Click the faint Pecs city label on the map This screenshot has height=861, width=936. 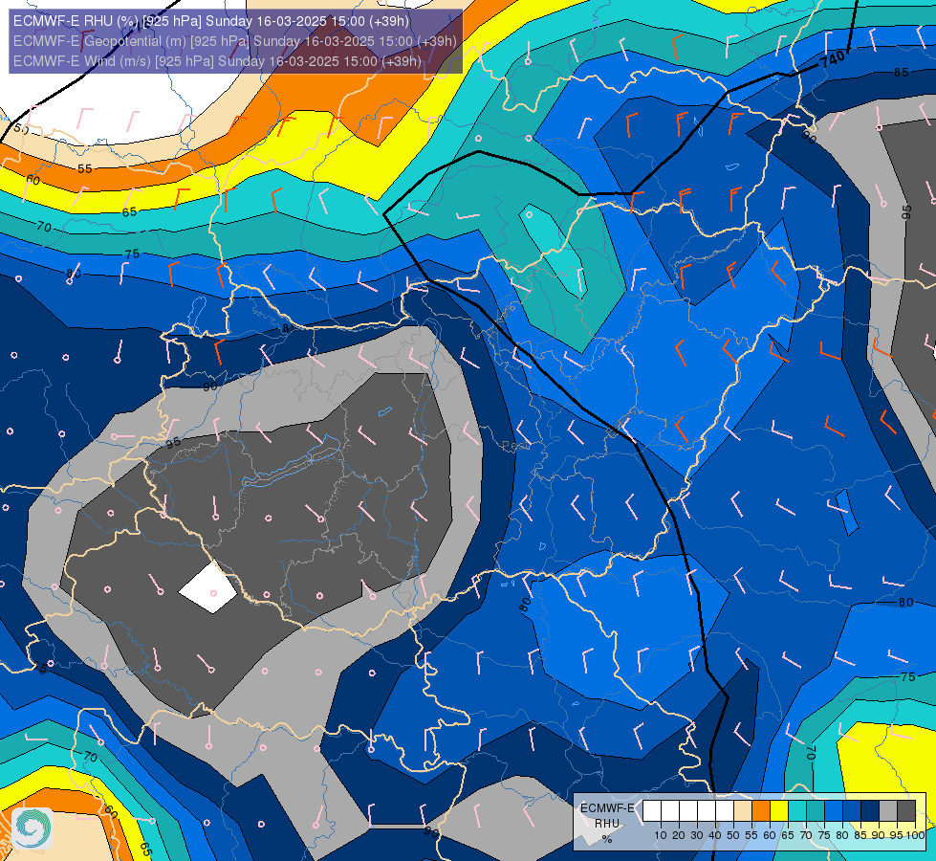[x=516, y=447]
